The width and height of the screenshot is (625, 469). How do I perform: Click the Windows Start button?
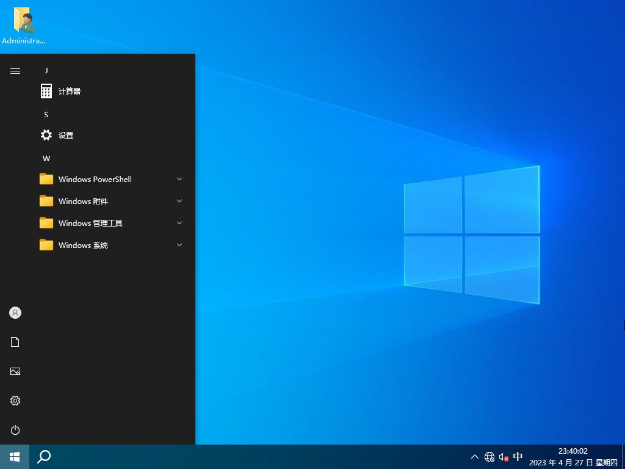15,457
